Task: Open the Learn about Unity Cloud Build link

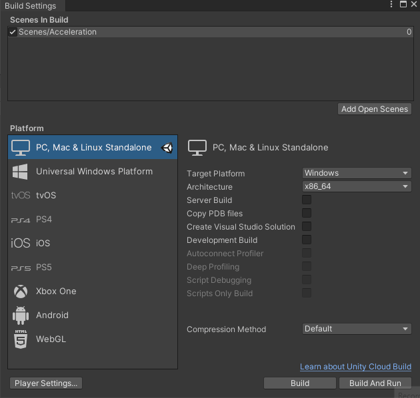Action: pyautogui.click(x=355, y=367)
